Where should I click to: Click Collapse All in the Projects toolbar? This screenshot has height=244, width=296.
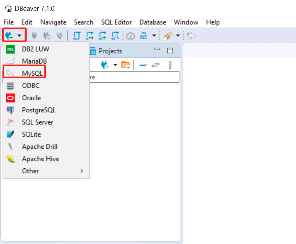pyautogui.click(x=143, y=65)
